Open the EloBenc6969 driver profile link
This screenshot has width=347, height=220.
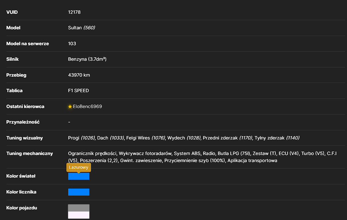88,106
